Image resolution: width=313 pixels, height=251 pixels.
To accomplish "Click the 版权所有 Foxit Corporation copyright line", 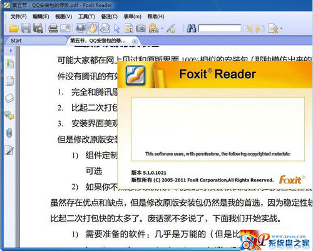I will [202, 180].
